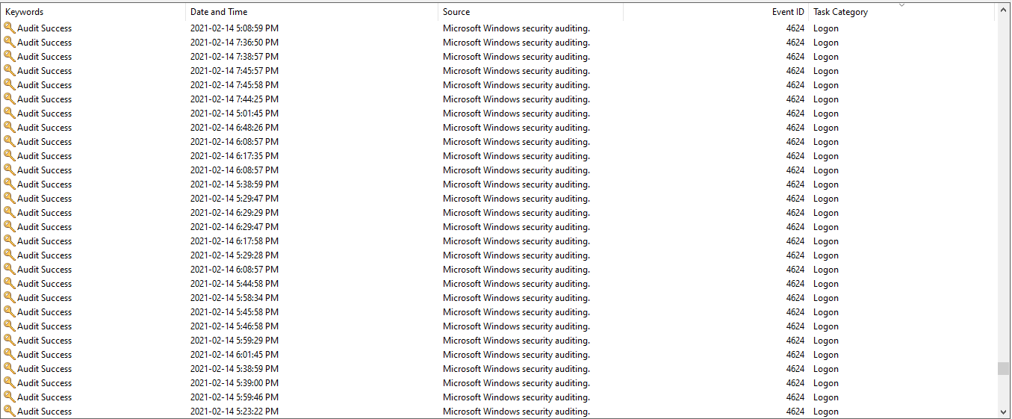Sort by the Keywords column header

point(93,12)
